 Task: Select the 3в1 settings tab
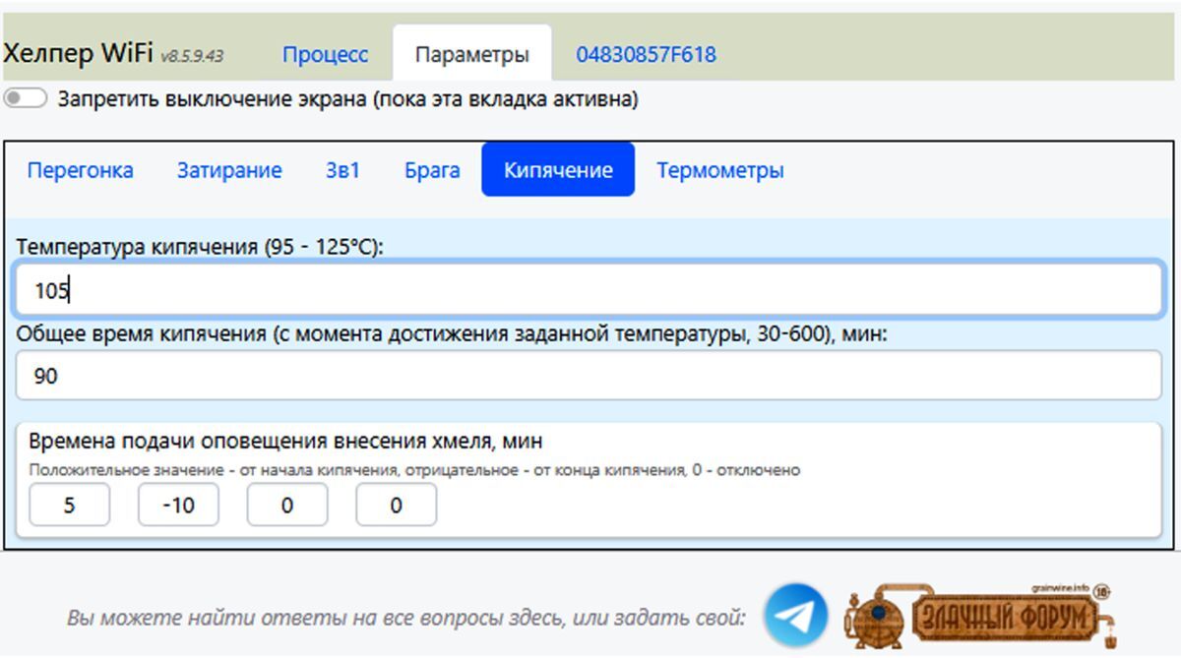click(x=342, y=170)
